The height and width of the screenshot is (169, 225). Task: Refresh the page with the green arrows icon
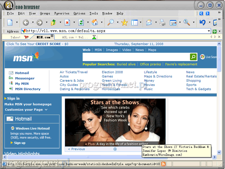pos(81,23)
